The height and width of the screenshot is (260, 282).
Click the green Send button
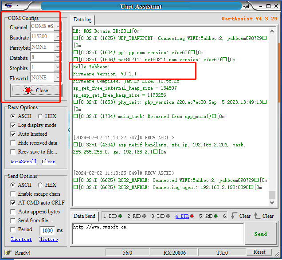(260, 234)
